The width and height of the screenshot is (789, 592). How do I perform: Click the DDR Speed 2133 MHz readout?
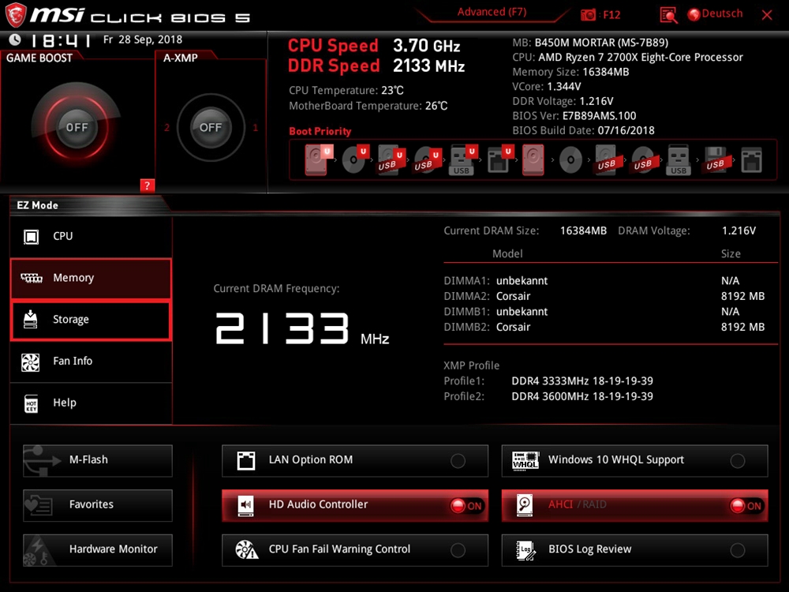376,66
